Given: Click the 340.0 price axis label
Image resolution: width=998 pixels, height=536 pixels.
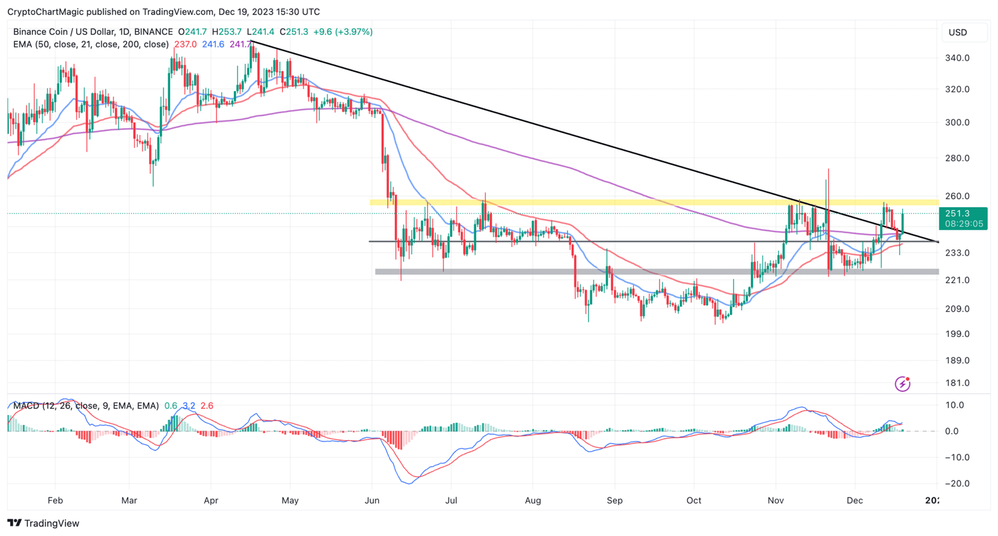Looking at the screenshot, I should point(957,58).
